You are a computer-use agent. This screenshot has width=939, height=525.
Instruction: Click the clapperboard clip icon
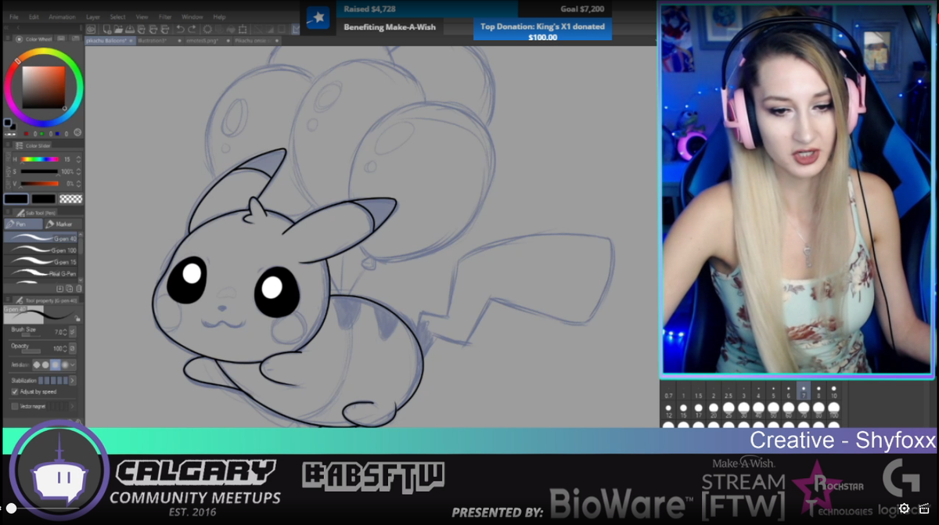[924, 509]
